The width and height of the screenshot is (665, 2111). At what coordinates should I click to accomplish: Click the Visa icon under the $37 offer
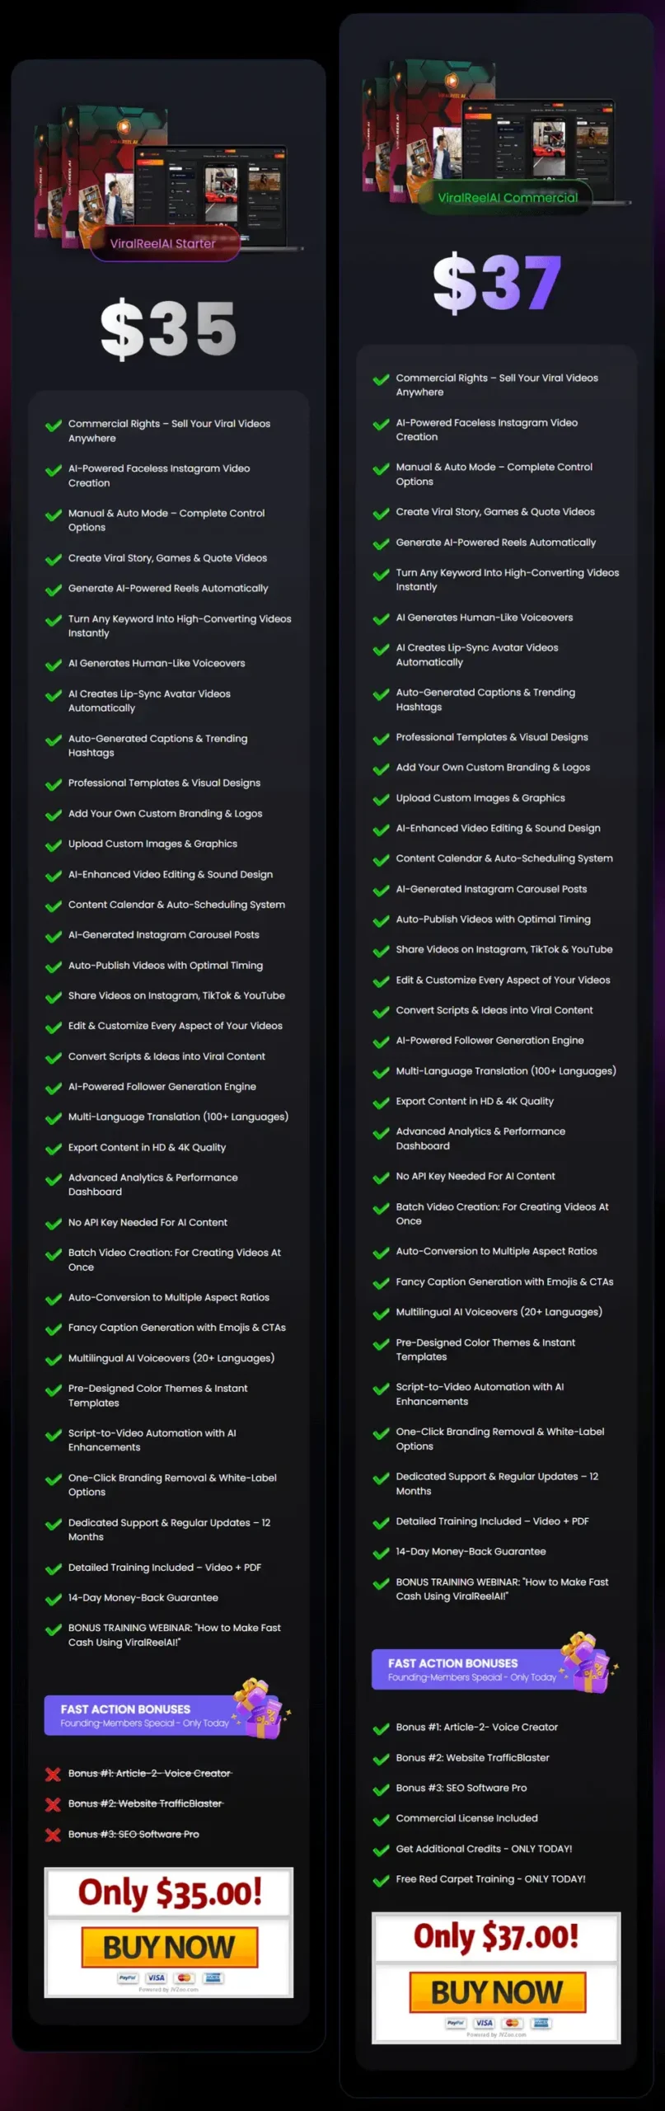(x=484, y=2023)
